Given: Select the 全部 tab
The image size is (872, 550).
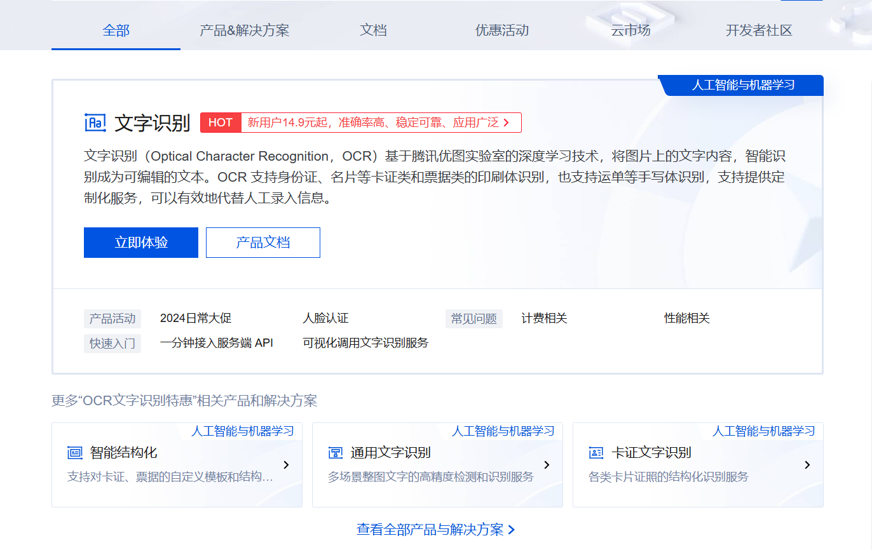Looking at the screenshot, I should click(x=116, y=30).
